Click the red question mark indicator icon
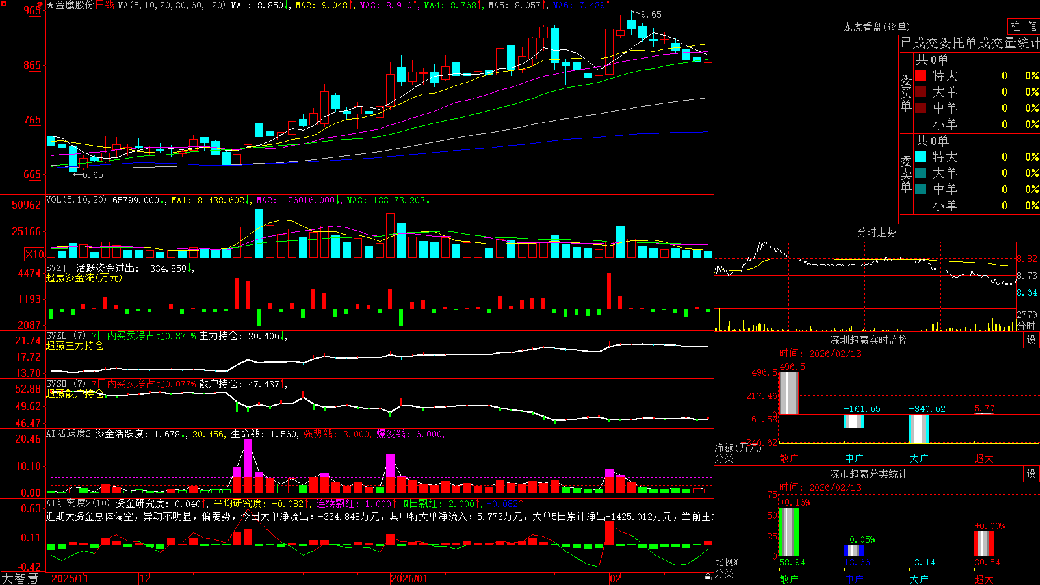 (40, 5)
